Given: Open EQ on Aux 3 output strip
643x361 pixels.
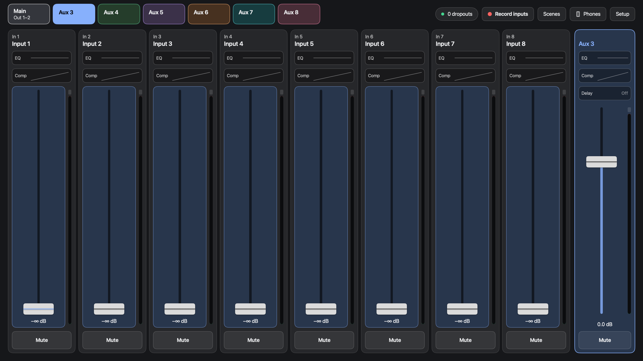Looking at the screenshot, I should [605, 58].
